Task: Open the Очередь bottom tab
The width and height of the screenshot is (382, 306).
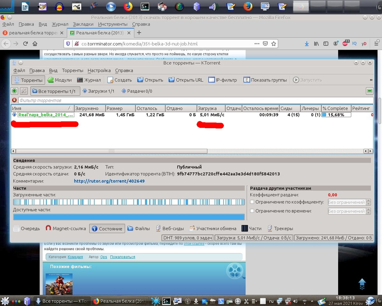Action: tap(27, 229)
